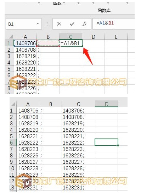
Task: Cancel formula entry with the X icon
Action: coord(59,24)
